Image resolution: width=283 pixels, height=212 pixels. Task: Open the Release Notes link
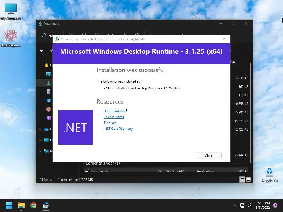(114, 117)
